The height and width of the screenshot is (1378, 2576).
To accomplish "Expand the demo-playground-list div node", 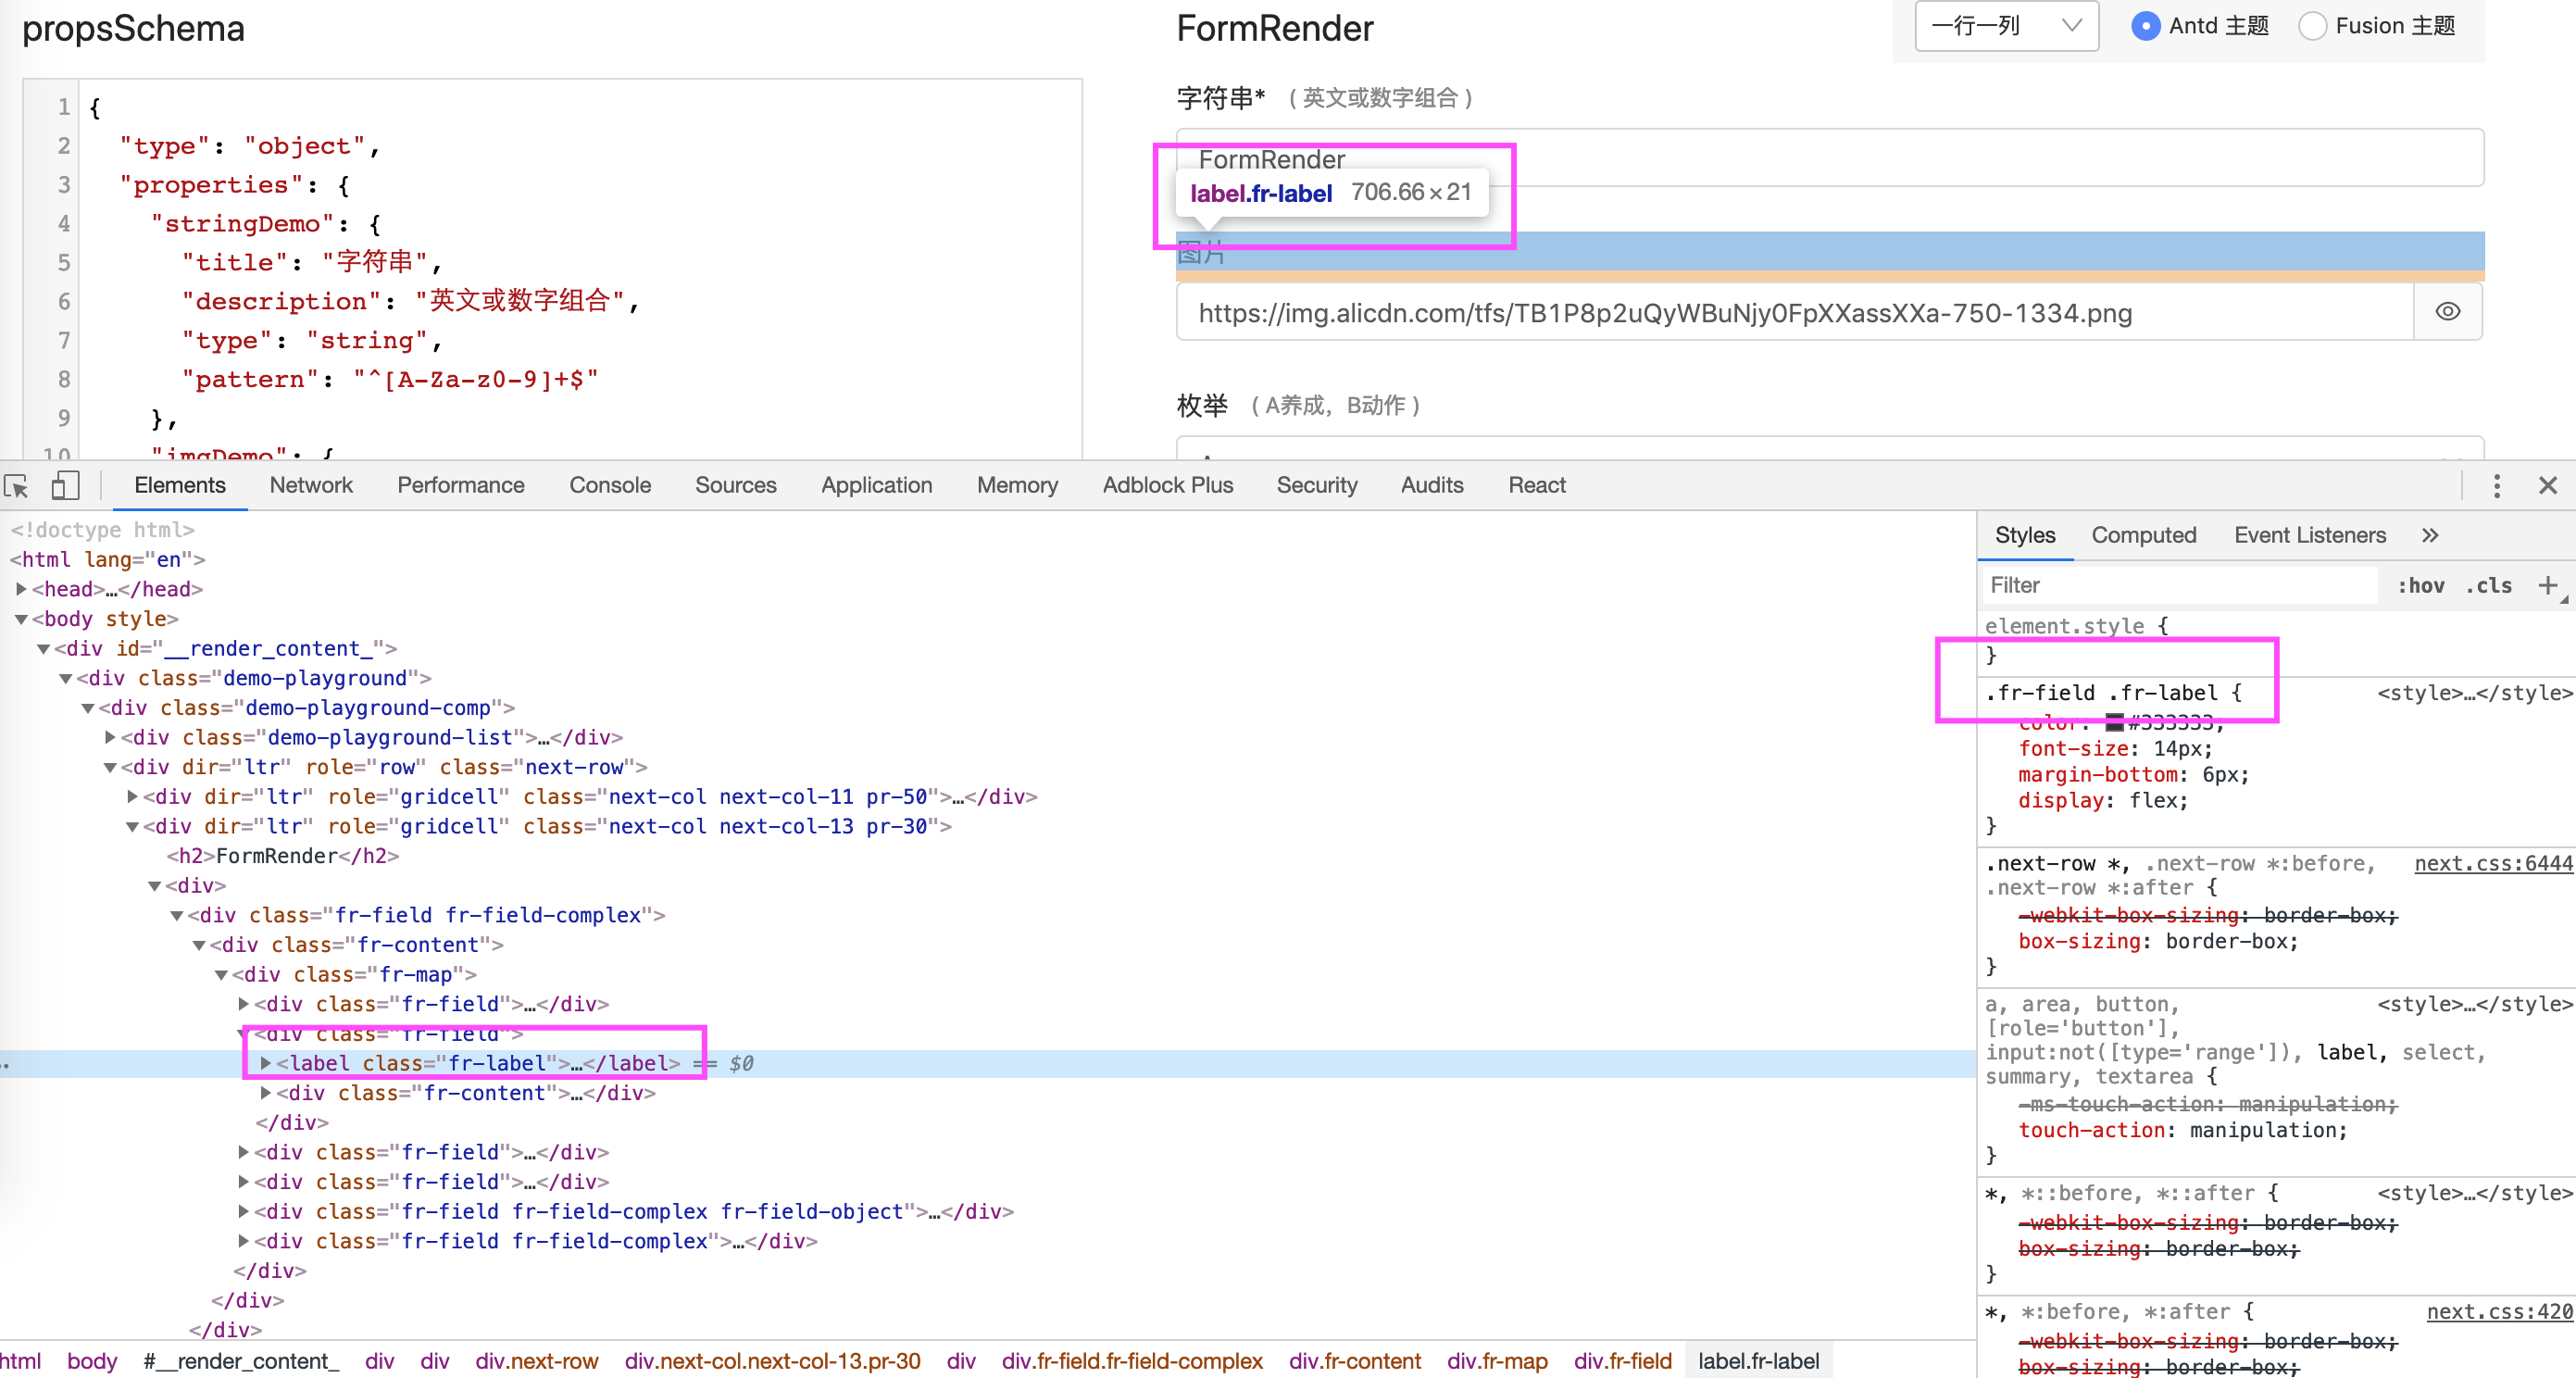I will (110, 737).
